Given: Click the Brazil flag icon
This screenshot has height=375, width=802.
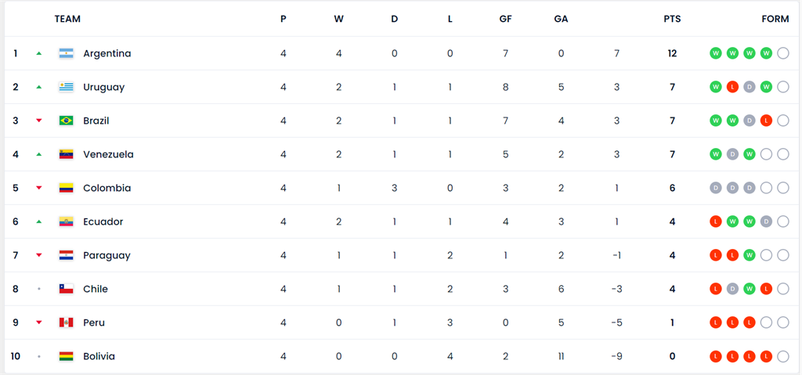Looking at the screenshot, I should pyautogui.click(x=66, y=121).
